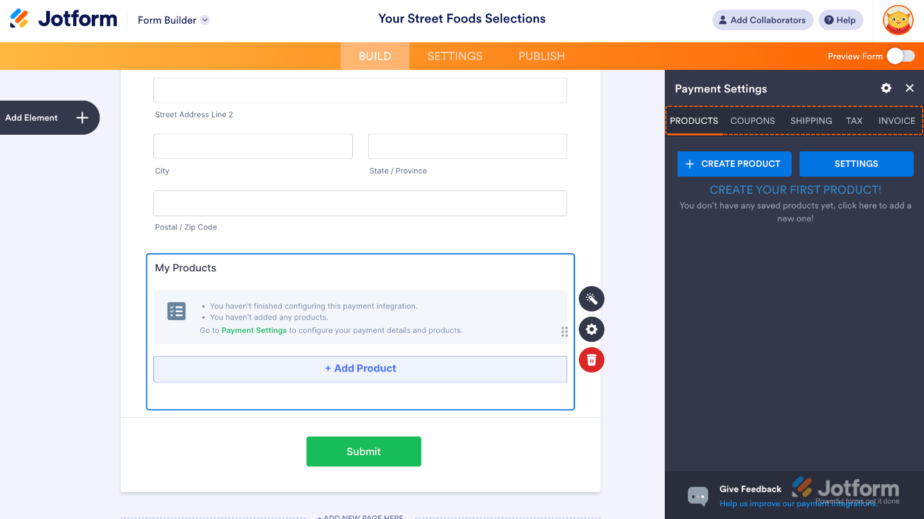Close the Payment Settings panel
Screen dimensions: 924x519
[910, 89]
